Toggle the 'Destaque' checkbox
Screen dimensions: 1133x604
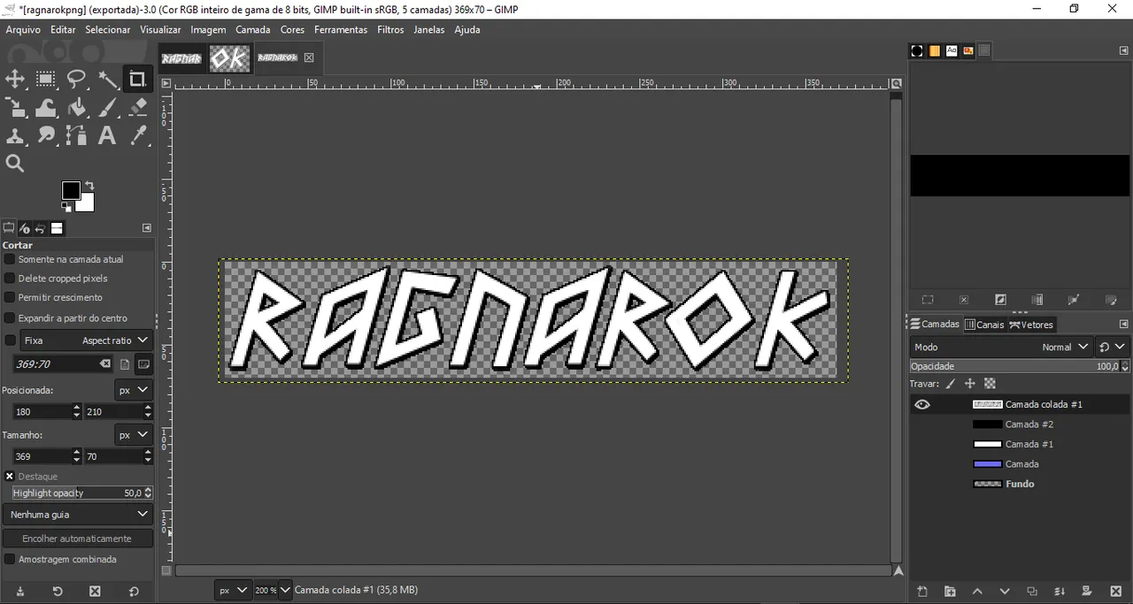[10, 477]
